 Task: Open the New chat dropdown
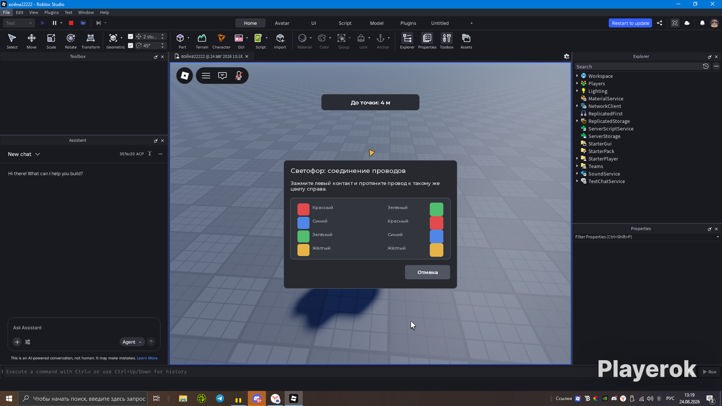pos(24,154)
